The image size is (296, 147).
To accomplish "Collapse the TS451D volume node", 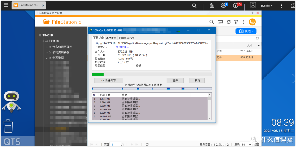I will click(43, 41).
